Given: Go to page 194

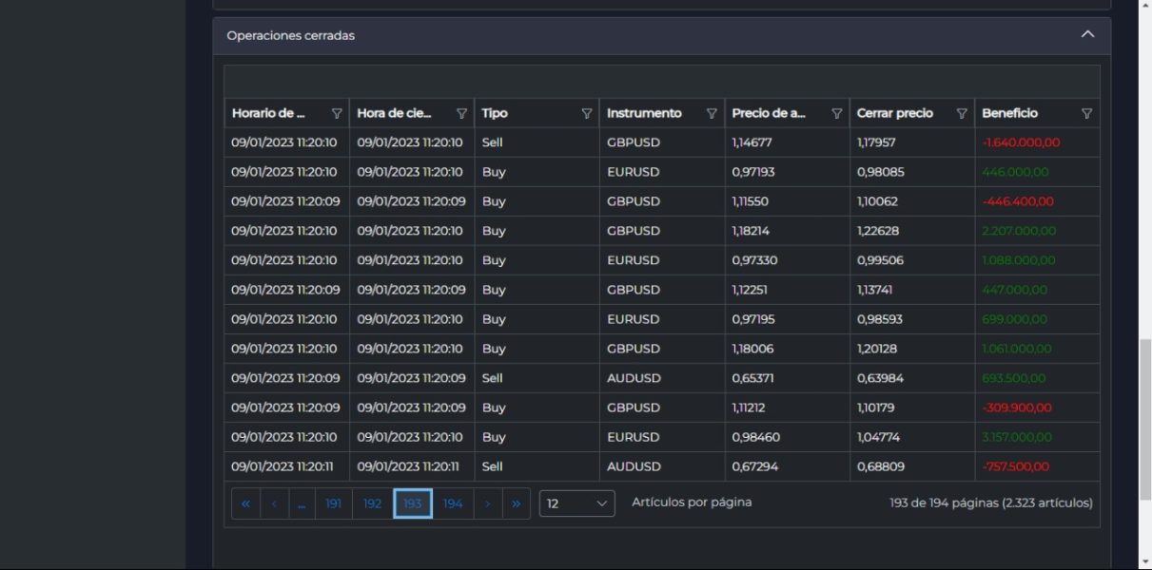Looking at the screenshot, I should [453, 503].
